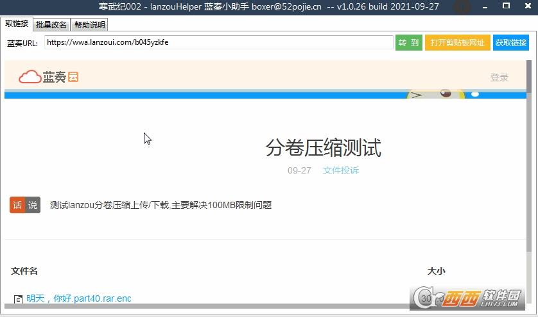The height and width of the screenshot is (317, 538).
Task: Open the 批量改名 tab
Action: [51, 24]
